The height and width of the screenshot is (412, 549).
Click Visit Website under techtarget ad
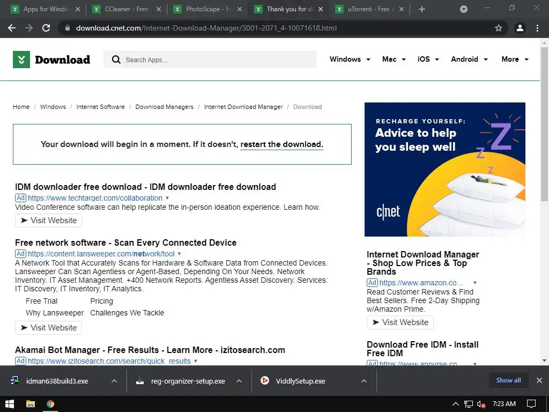click(x=48, y=220)
